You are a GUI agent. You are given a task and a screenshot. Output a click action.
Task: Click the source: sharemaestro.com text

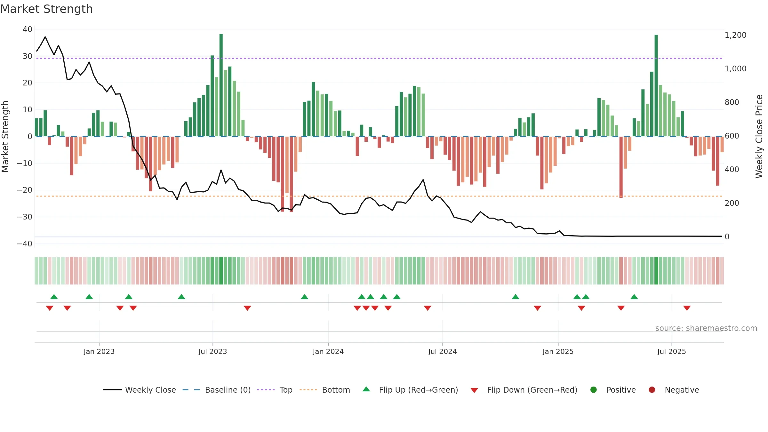click(706, 328)
